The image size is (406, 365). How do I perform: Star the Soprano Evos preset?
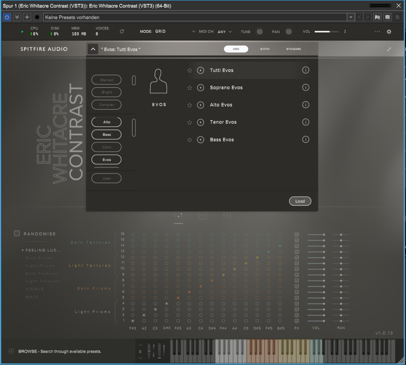coord(189,88)
